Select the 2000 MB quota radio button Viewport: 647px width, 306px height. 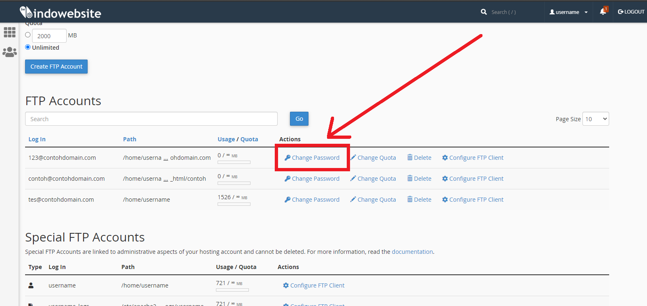coord(28,35)
